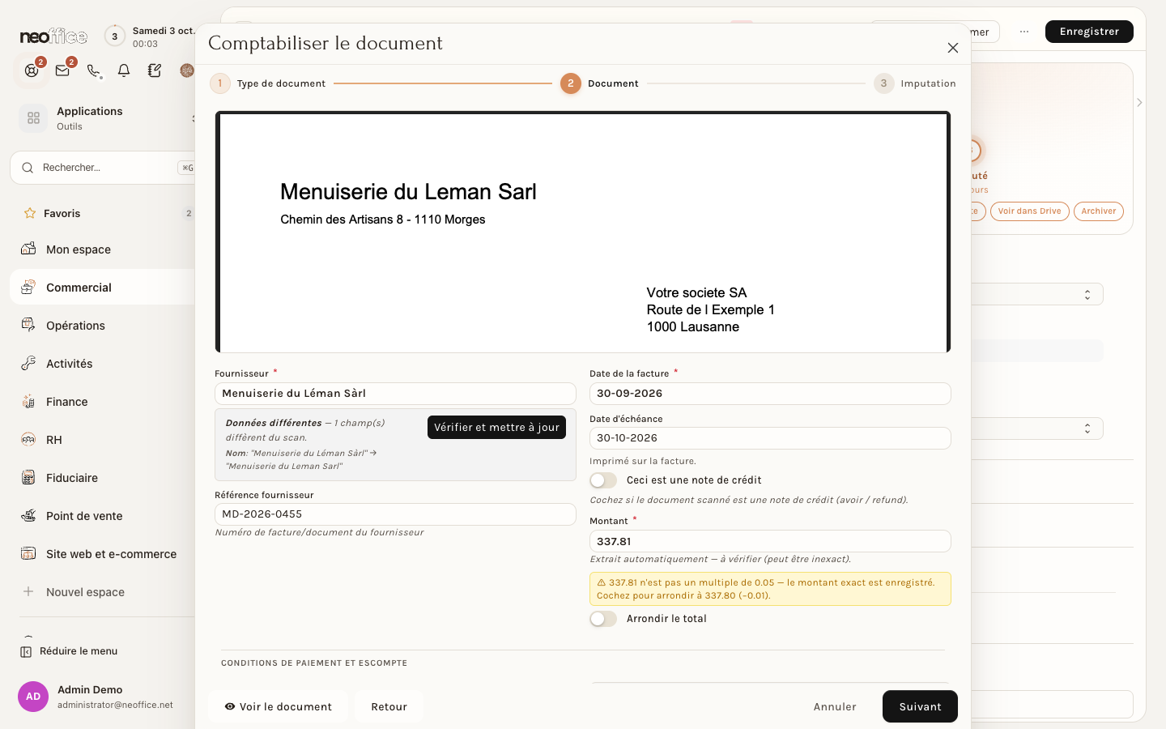Viewport: 1166px width, 729px height.
Task: Click the Montant field
Action: pos(770,541)
